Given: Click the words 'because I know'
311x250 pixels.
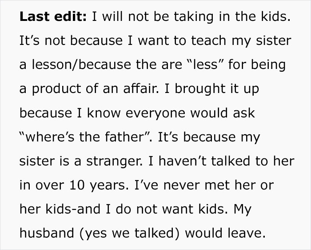Looking at the screenshot, I should pos(70,113).
